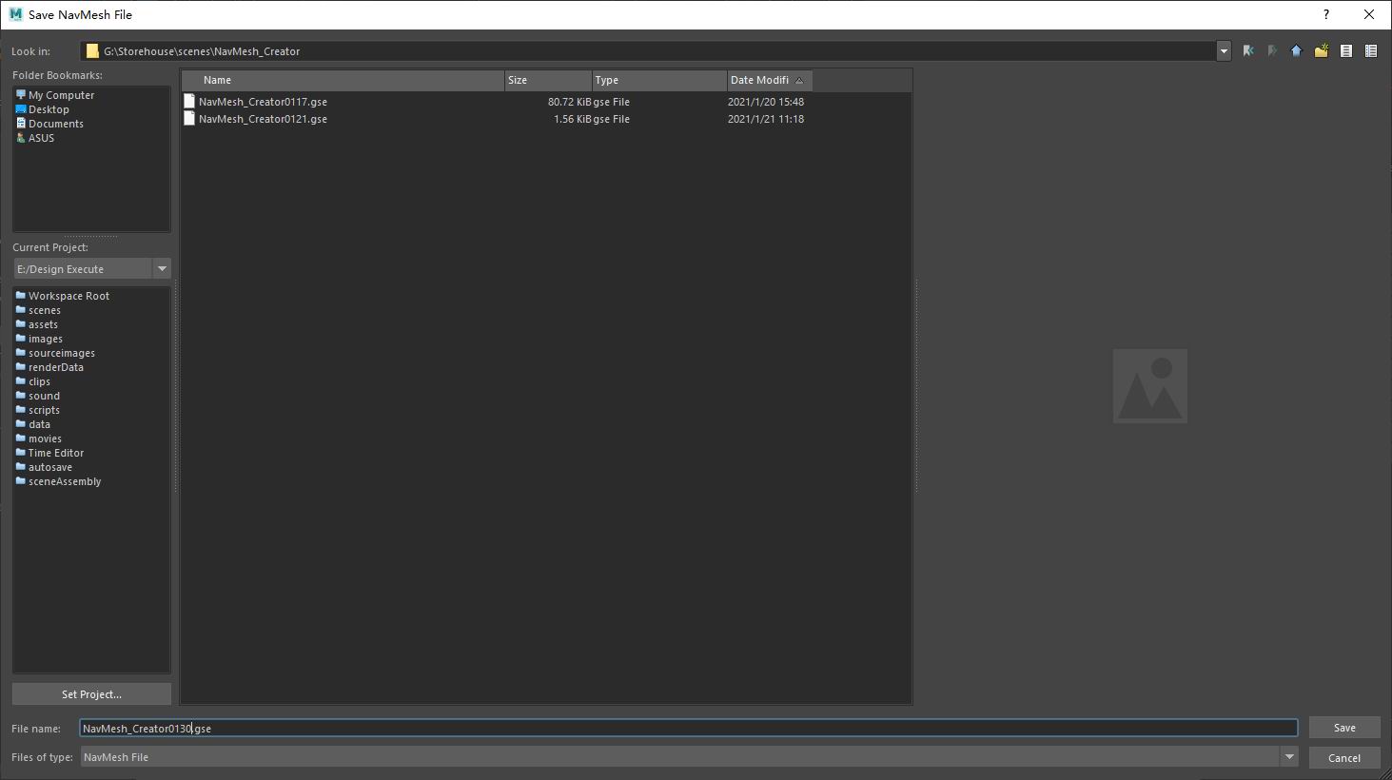Switch to detail view mode
Image resolution: width=1392 pixels, height=780 pixels.
[1371, 51]
